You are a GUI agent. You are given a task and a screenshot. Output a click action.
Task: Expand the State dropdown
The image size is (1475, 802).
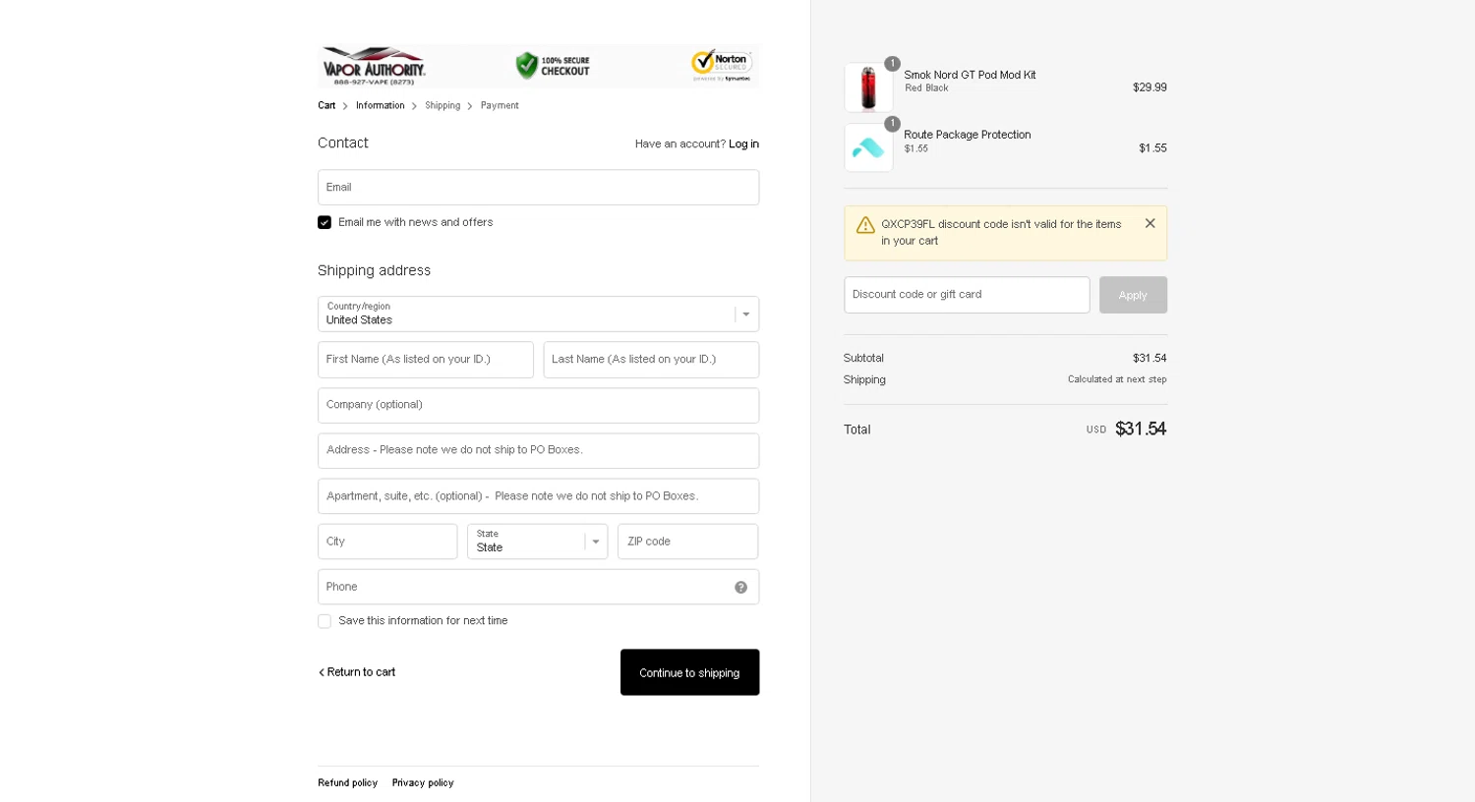[x=537, y=542]
